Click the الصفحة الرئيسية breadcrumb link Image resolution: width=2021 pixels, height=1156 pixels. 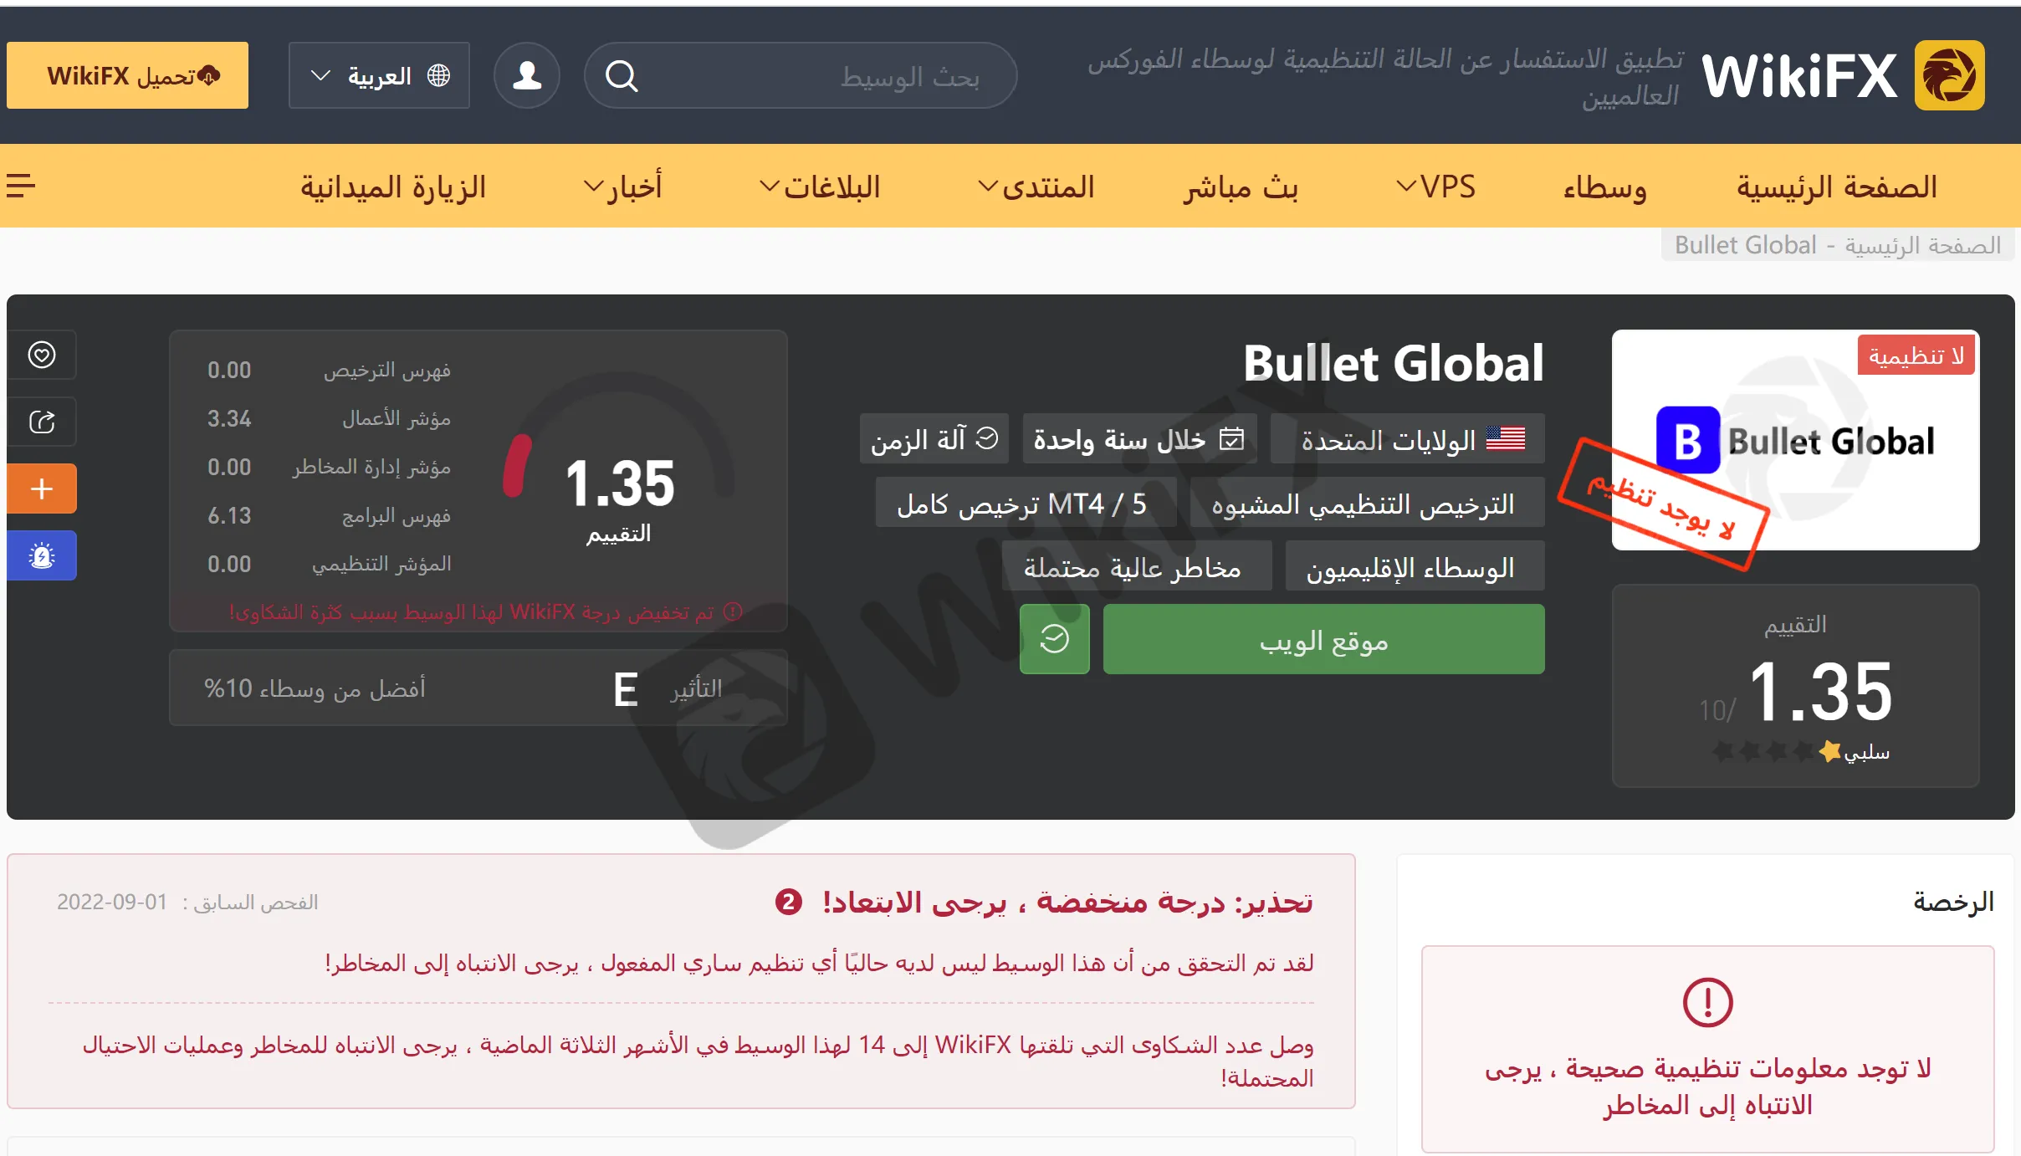(1922, 245)
